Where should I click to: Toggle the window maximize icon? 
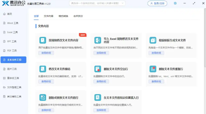pyautogui.click(x=194, y=3)
